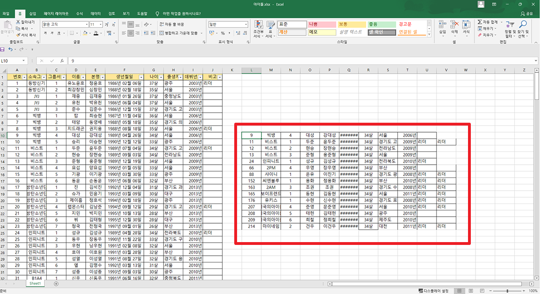Open Find & Select (찾기 및 선택)
The image size is (542, 294).
(x=523, y=29)
